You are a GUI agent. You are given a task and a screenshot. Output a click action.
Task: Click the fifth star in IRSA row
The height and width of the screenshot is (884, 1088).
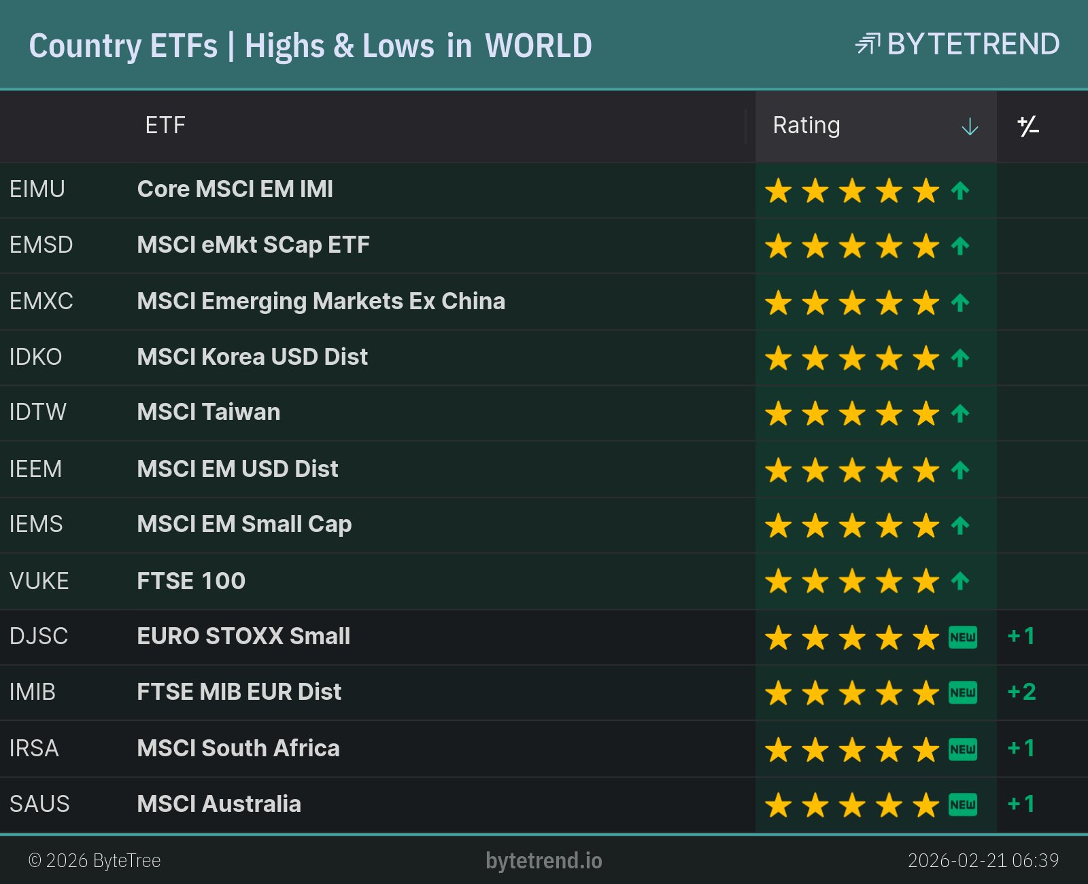pyautogui.click(x=926, y=749)
